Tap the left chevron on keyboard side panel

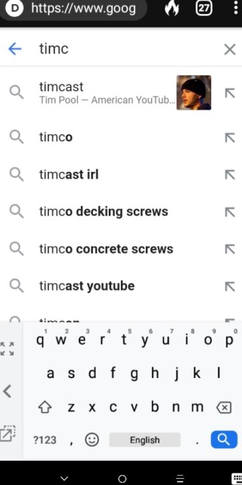pyautogui.click(x=7, y=391)
